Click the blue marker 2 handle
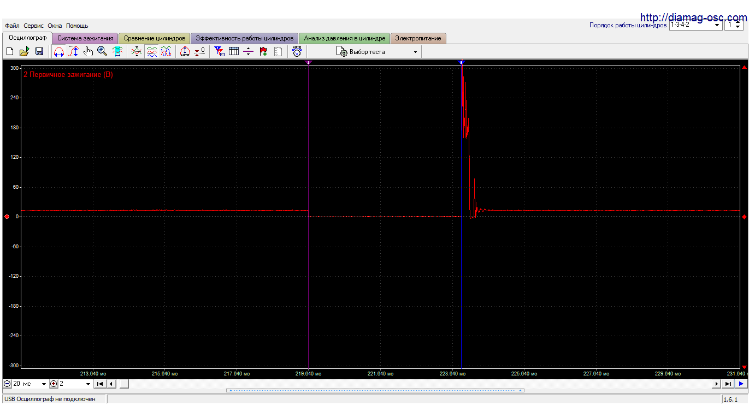Viewport: 755px width, 406px height. coord(461,62)
